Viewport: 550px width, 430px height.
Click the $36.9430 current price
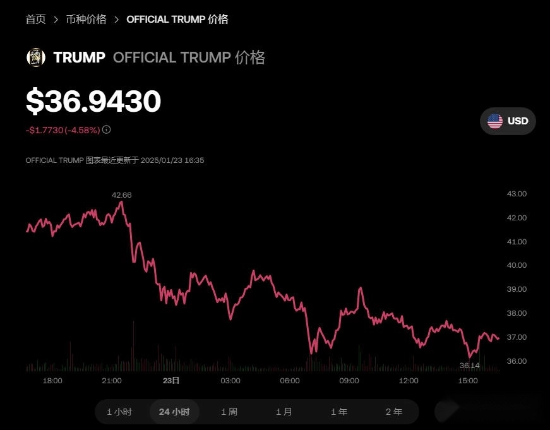(93, 102)
